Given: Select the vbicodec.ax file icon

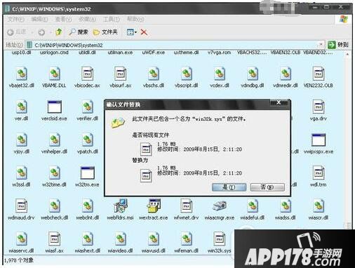Looking at the screenshot, I should (87, 74).
